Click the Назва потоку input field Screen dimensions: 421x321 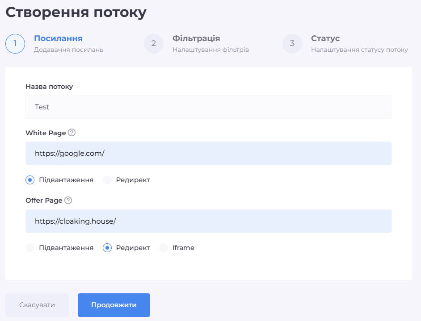(x=208, y=107)
